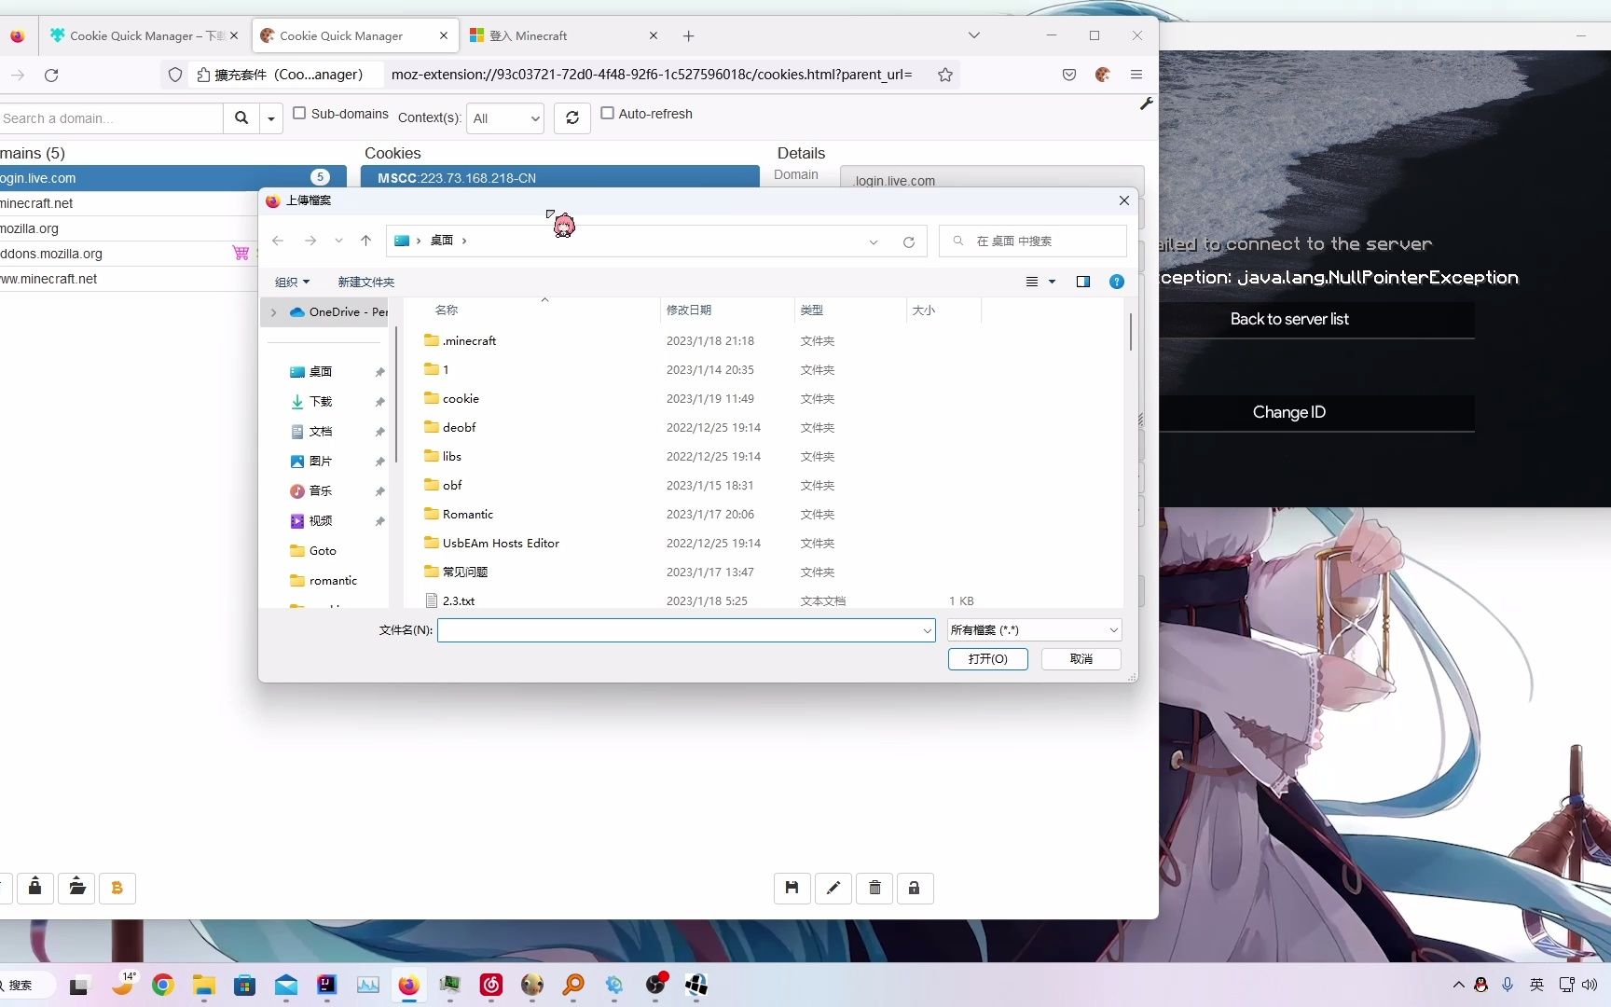
Task: Click the Pocket save icon in Firefox toolbar
Action: 1069,75
